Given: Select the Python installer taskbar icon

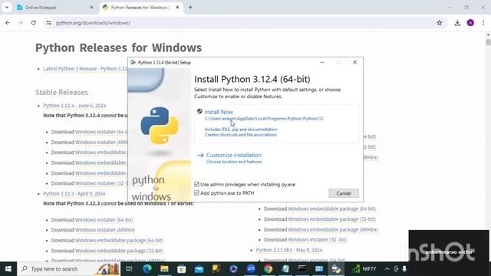Looking at the screenshot, I should point(336,269).
